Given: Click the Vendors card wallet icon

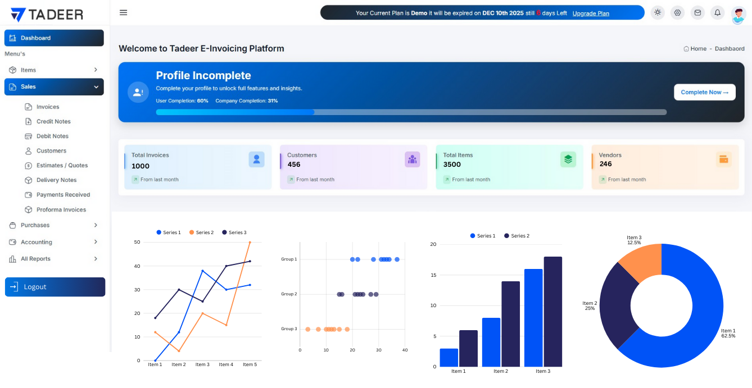Looking at the screenshot, I should pyautogui.click(x=724, y=159).
